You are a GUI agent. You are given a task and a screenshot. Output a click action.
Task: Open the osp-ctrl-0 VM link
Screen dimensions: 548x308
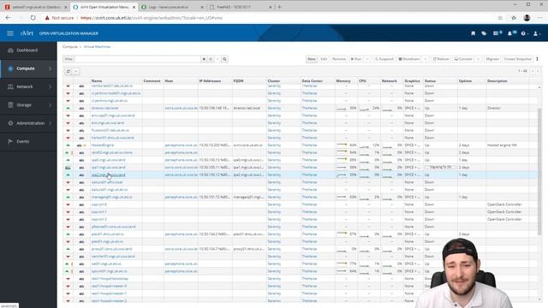click(99, 204)
